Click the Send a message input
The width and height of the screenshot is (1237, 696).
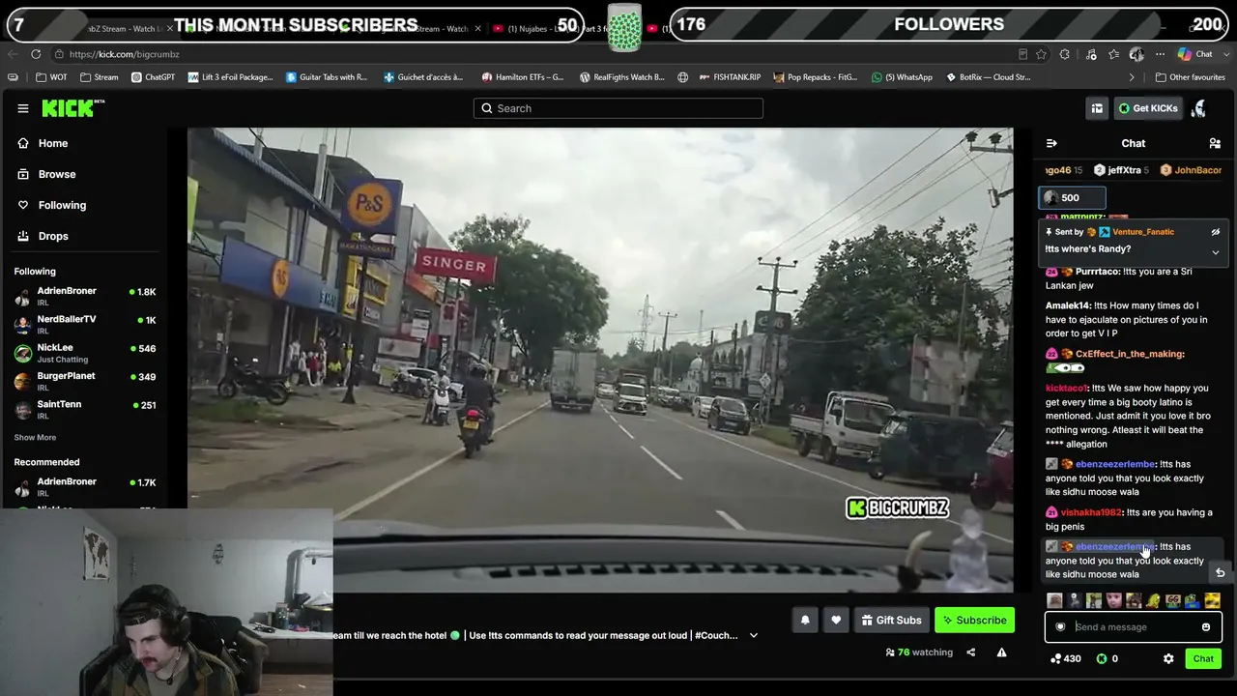1133,627
